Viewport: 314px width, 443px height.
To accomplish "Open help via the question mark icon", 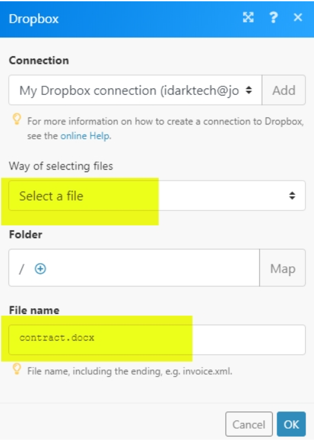I will (x=273, y=17).
